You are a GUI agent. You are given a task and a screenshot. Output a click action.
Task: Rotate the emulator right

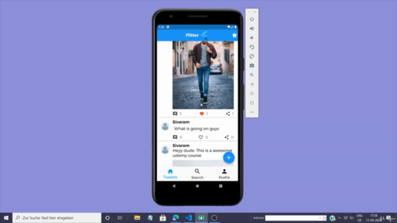[252, 56]
